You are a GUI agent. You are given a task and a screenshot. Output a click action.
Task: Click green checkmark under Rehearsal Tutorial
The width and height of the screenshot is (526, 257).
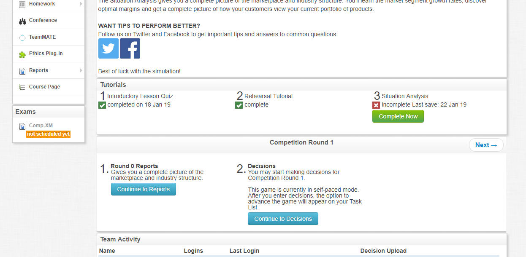tap(239, 105)
